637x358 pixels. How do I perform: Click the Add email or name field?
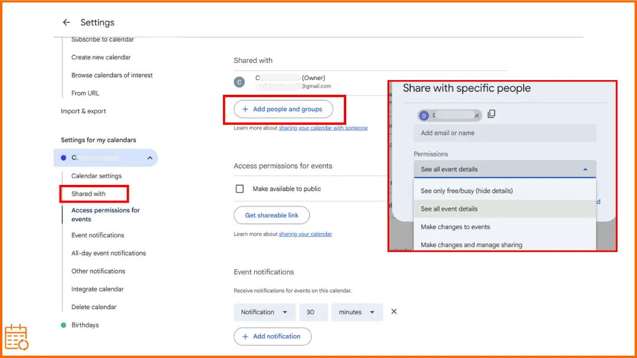coord(504,133)
